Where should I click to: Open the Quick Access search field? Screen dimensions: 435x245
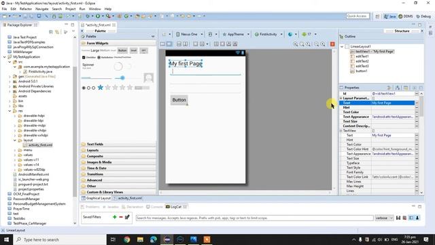pyautogui.click(x=358, y=16)
